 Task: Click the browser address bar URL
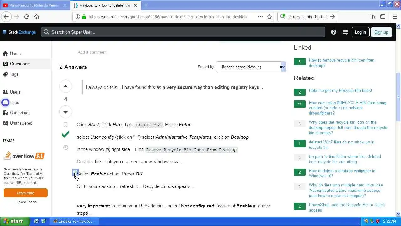click(x=168, y=17)
